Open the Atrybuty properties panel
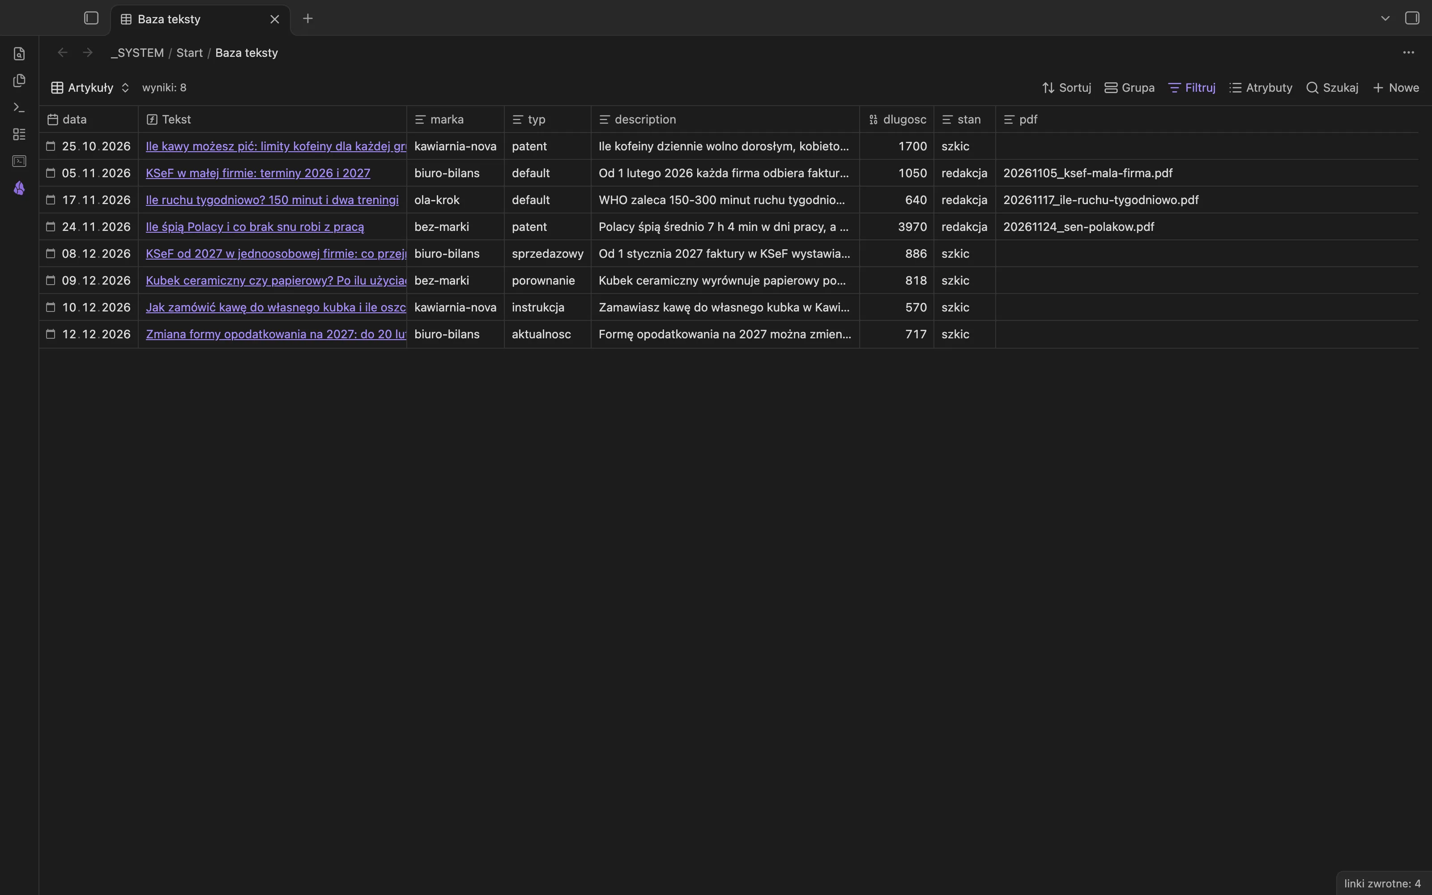 coord(1261,88)
